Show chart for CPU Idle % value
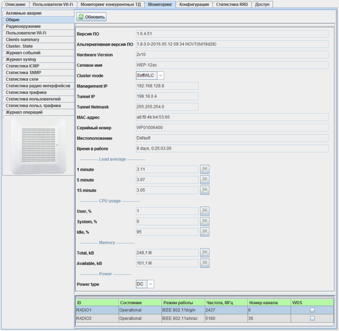Screen dimensions: 339x331 205,232
